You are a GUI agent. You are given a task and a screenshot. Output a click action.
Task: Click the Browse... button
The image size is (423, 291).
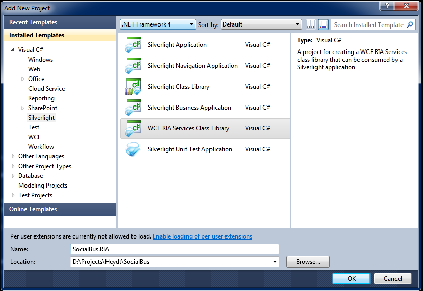[308, 262]
